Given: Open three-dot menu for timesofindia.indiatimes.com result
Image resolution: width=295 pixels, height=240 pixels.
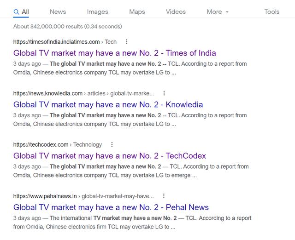Looking at the screenshot, I should click(127, 42).
